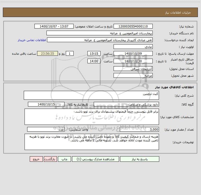Click the 'اولویت نیاز :' label
Screen dimensions: 201x195
[186, 47]
